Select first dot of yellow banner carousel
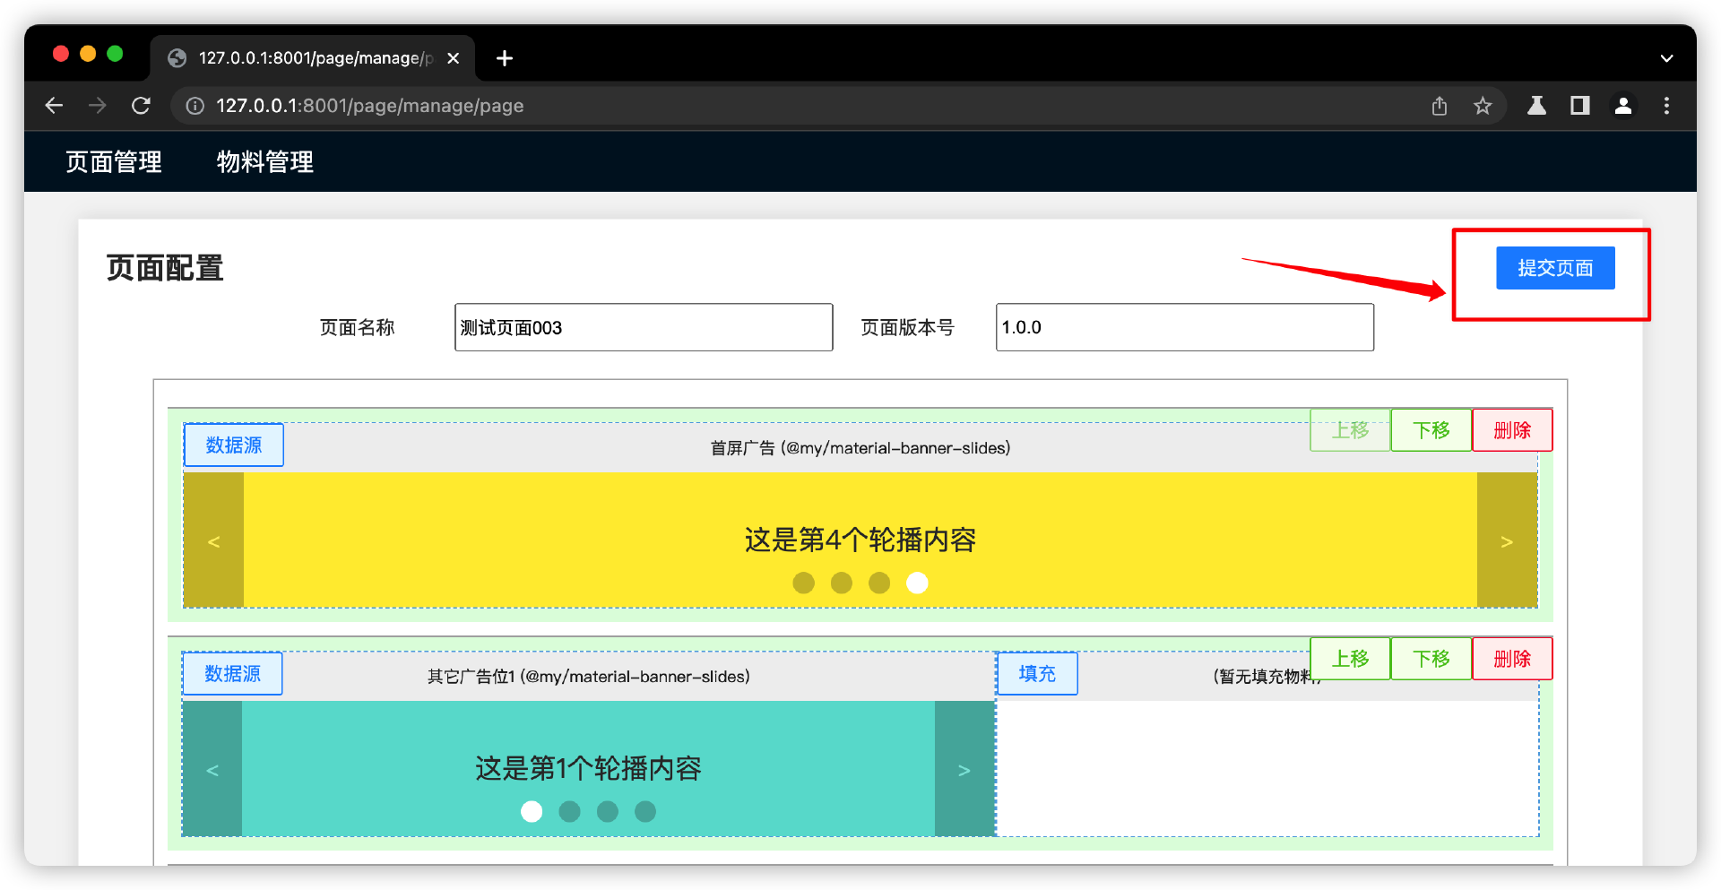 (803, 583)
